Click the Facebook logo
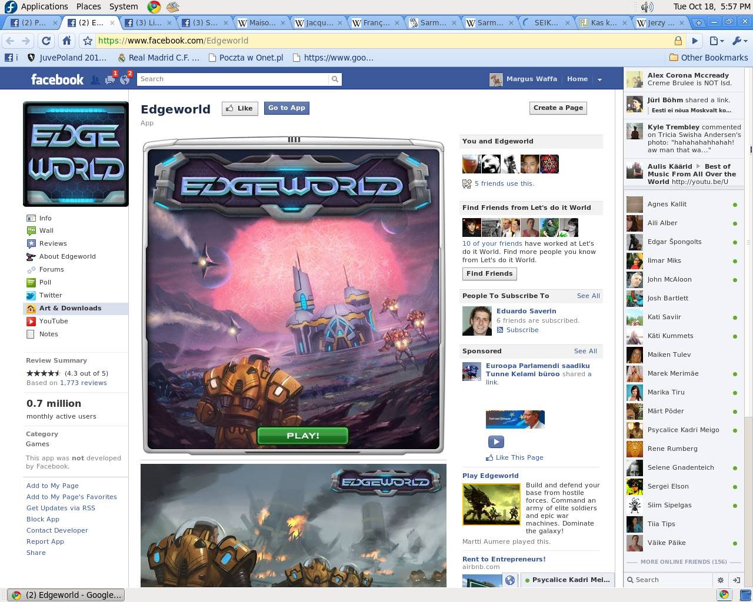The image size is (753, 602). [x=57, y=79]
